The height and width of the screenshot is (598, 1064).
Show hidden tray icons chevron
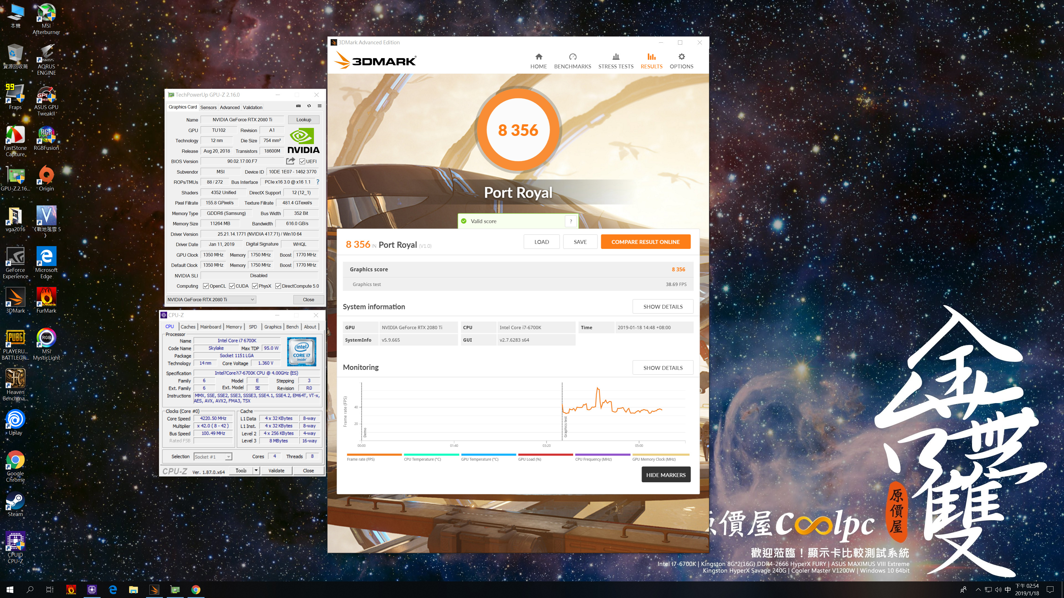point(978,589)
